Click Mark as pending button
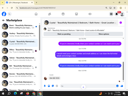Image resolution: width=128 pixels, height=96 pixels. [64, 34]
